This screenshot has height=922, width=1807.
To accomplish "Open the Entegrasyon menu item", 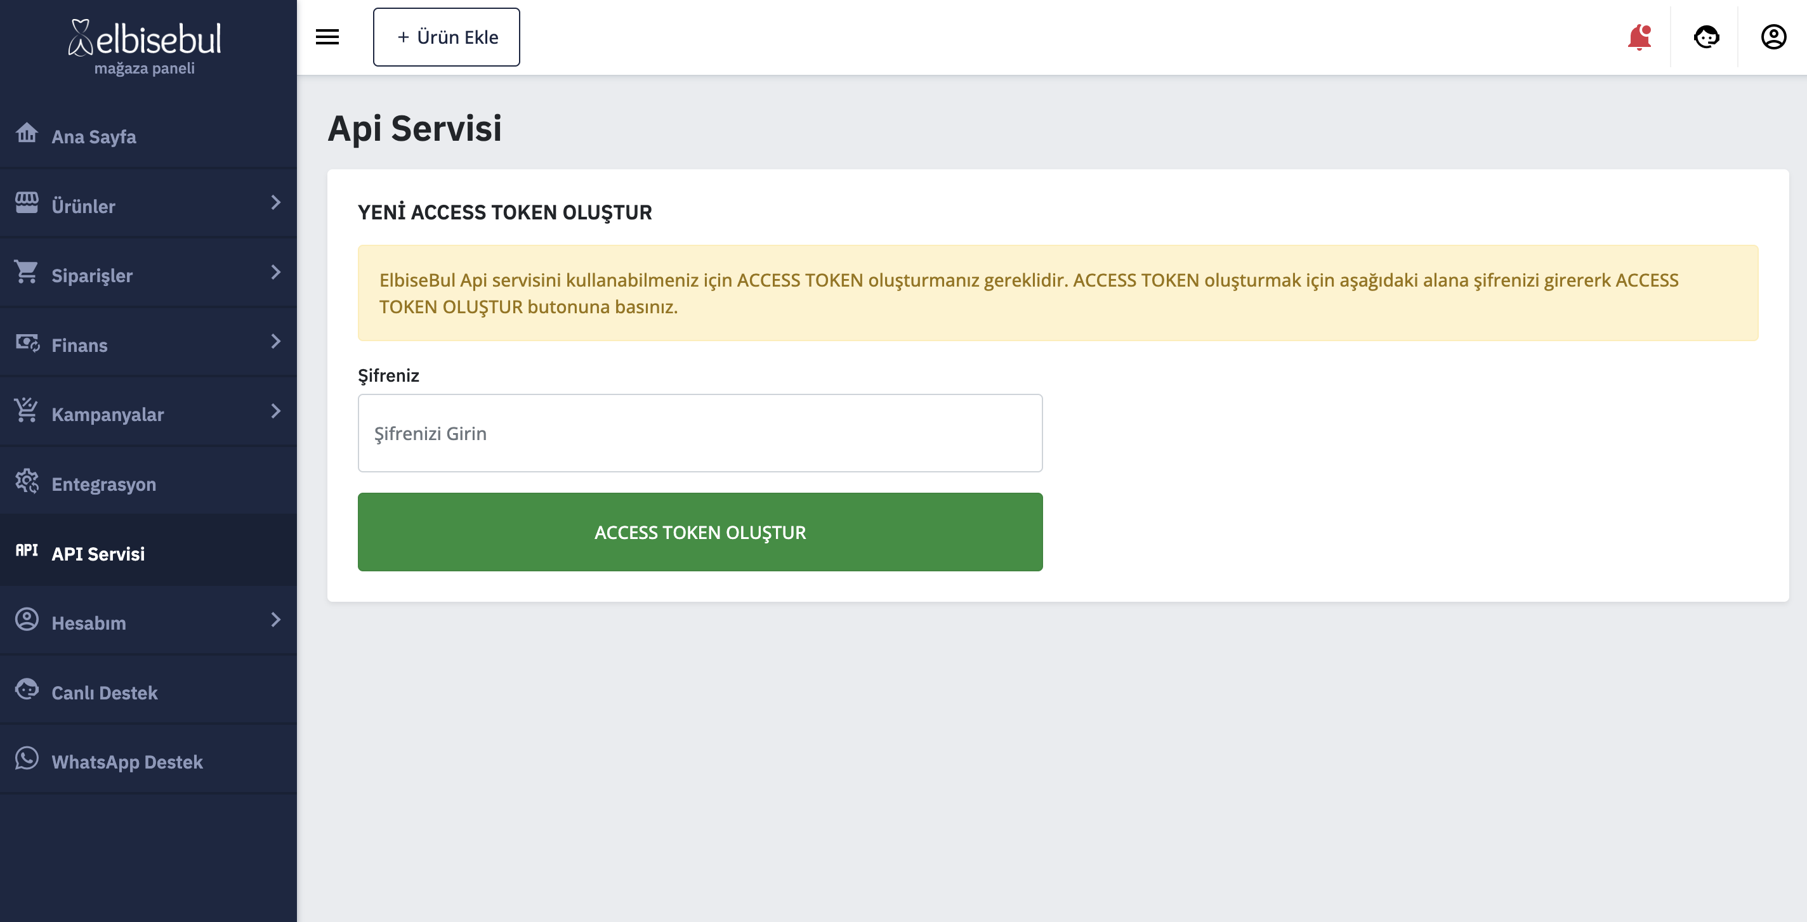I will pyautogui.click(x=104, y=484).
